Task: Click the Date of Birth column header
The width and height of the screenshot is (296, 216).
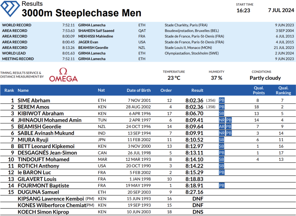Action: [139, 91]
